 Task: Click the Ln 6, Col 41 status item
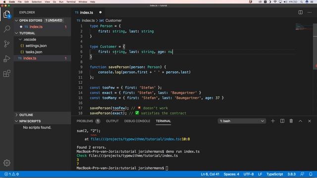[210, 174]
